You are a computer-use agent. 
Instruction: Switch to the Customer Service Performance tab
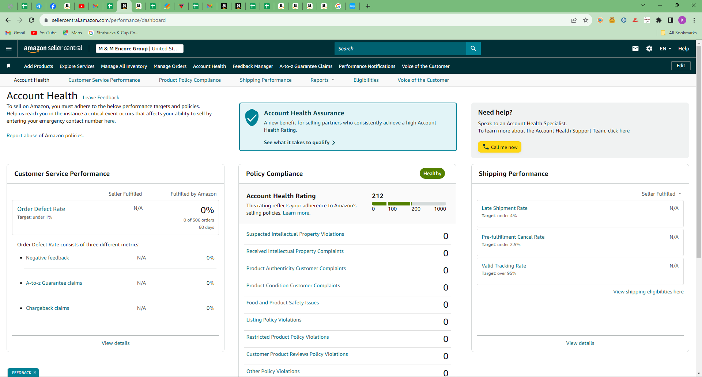tap(104, 80)
